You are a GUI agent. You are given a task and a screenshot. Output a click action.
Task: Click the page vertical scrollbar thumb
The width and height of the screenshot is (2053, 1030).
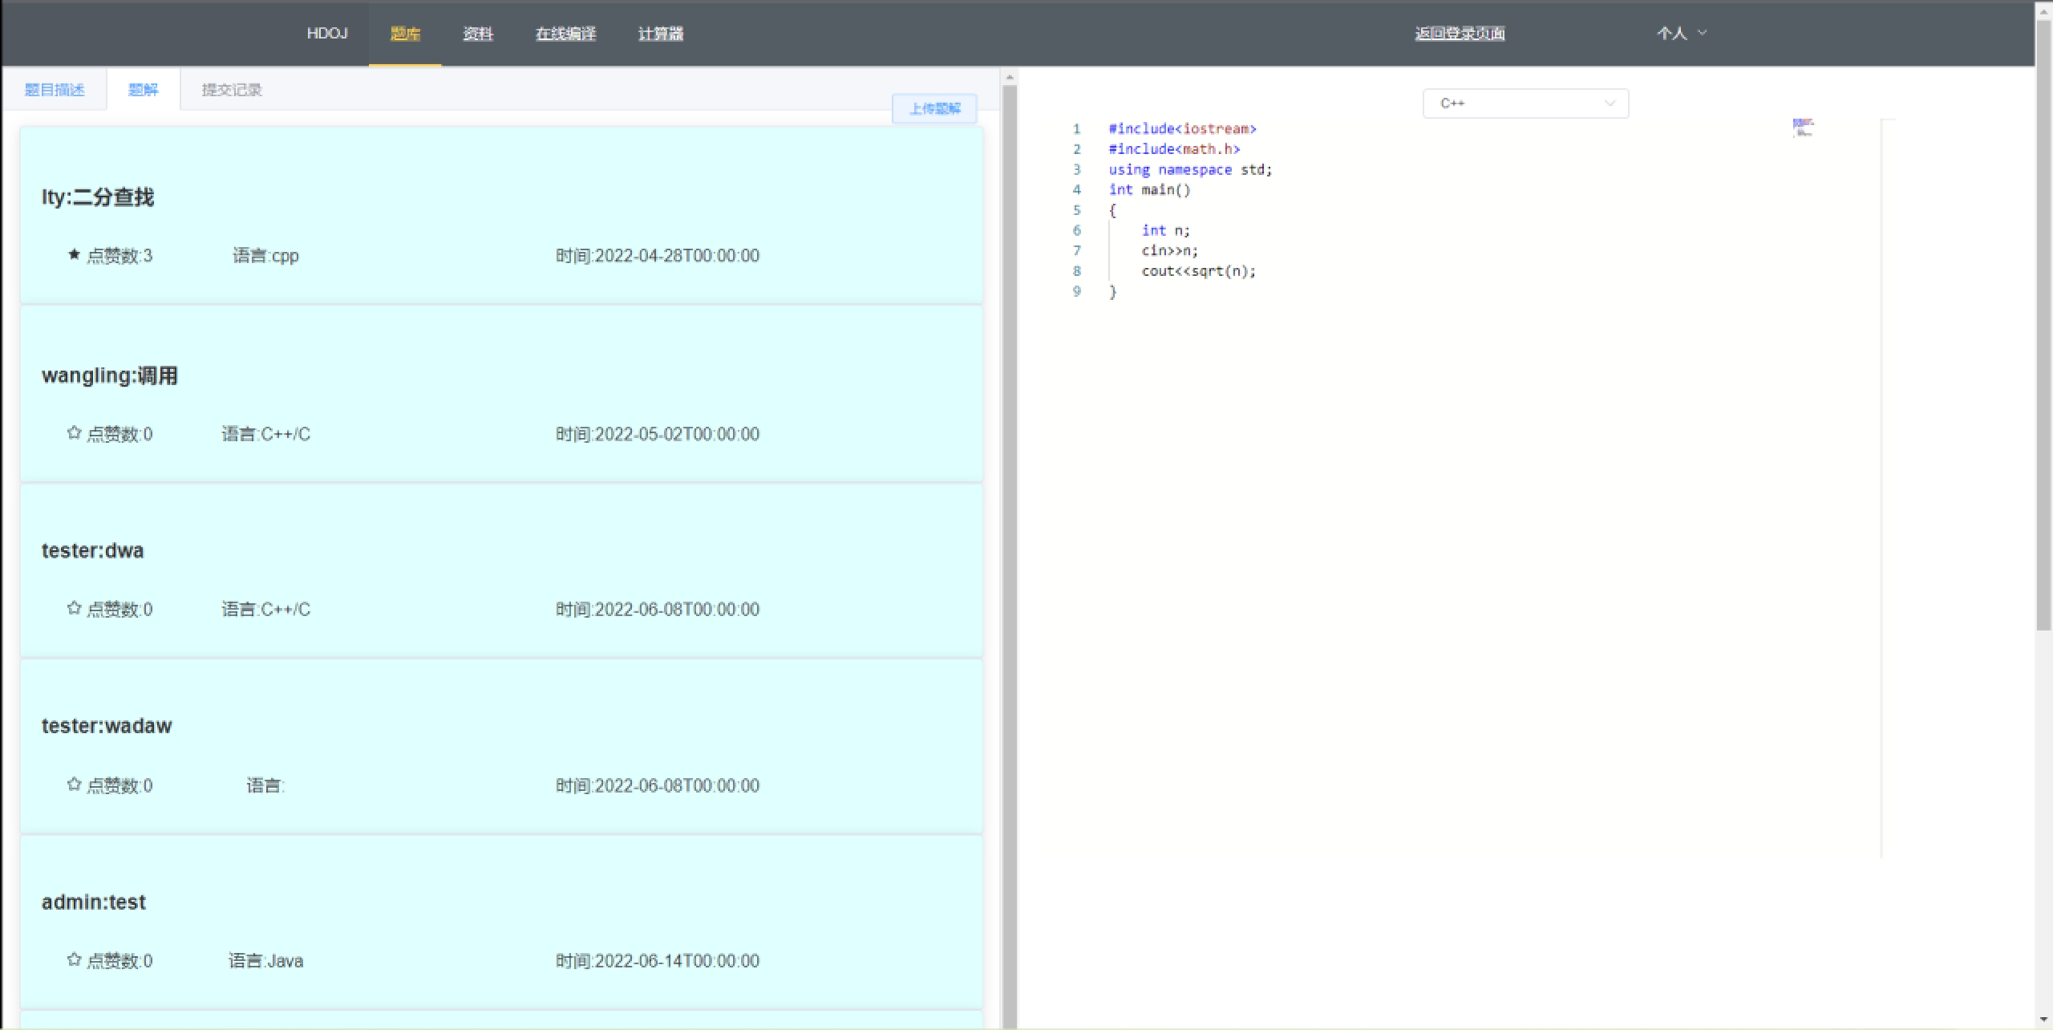tap(2044, 325)
